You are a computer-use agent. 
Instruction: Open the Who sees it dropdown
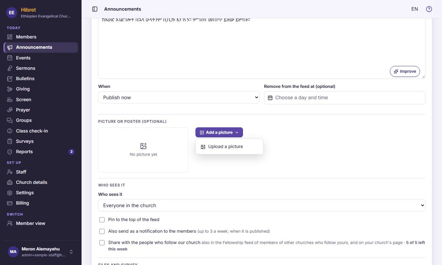point(261,205)
